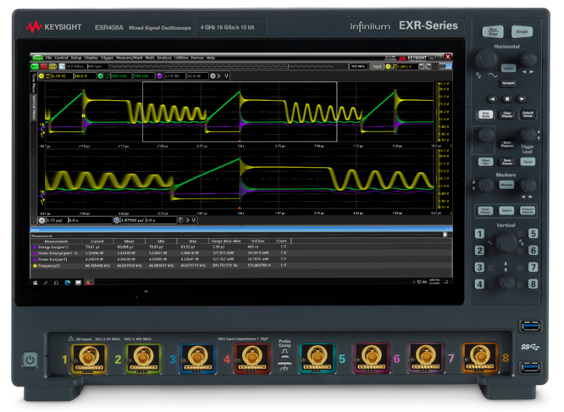Viewport: 564px width, 412px height.
Task: Click the Navigate key
Action: coord(508,83)
